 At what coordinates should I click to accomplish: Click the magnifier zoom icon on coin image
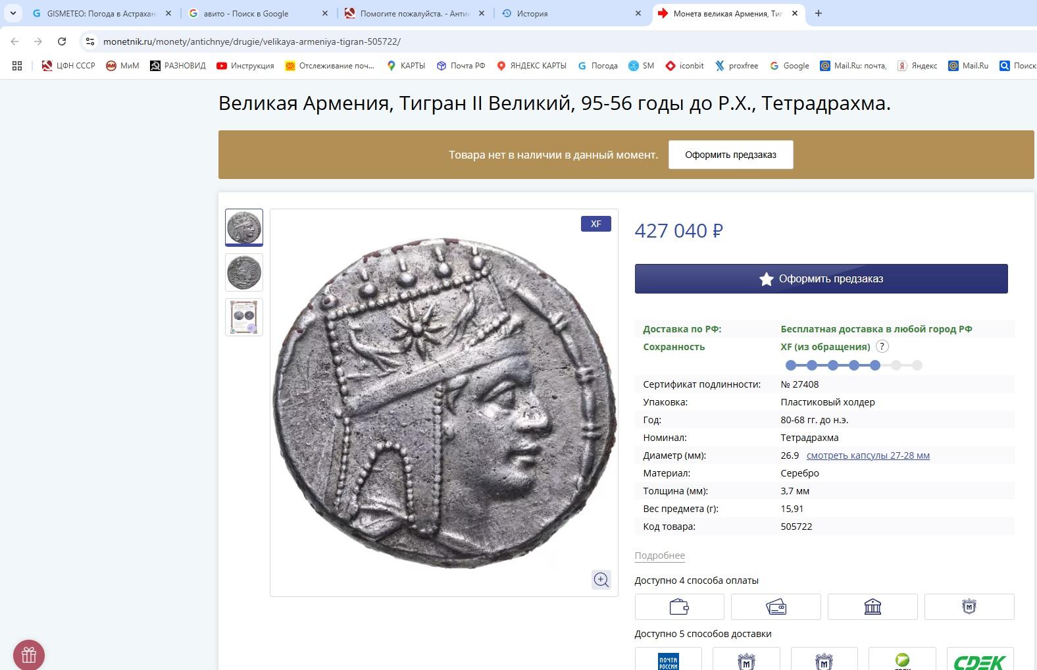[601, 580]
